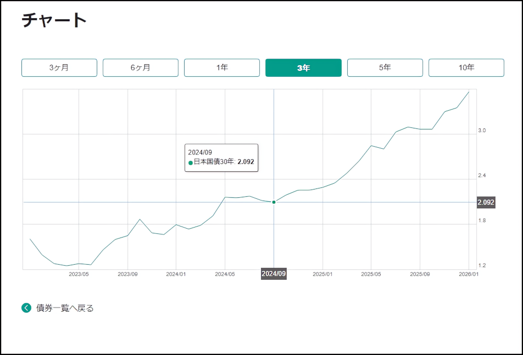Screen dimensions: 523x355
Task: Go back via the 債券一覧へ戻る link
Action: [65, 308]
